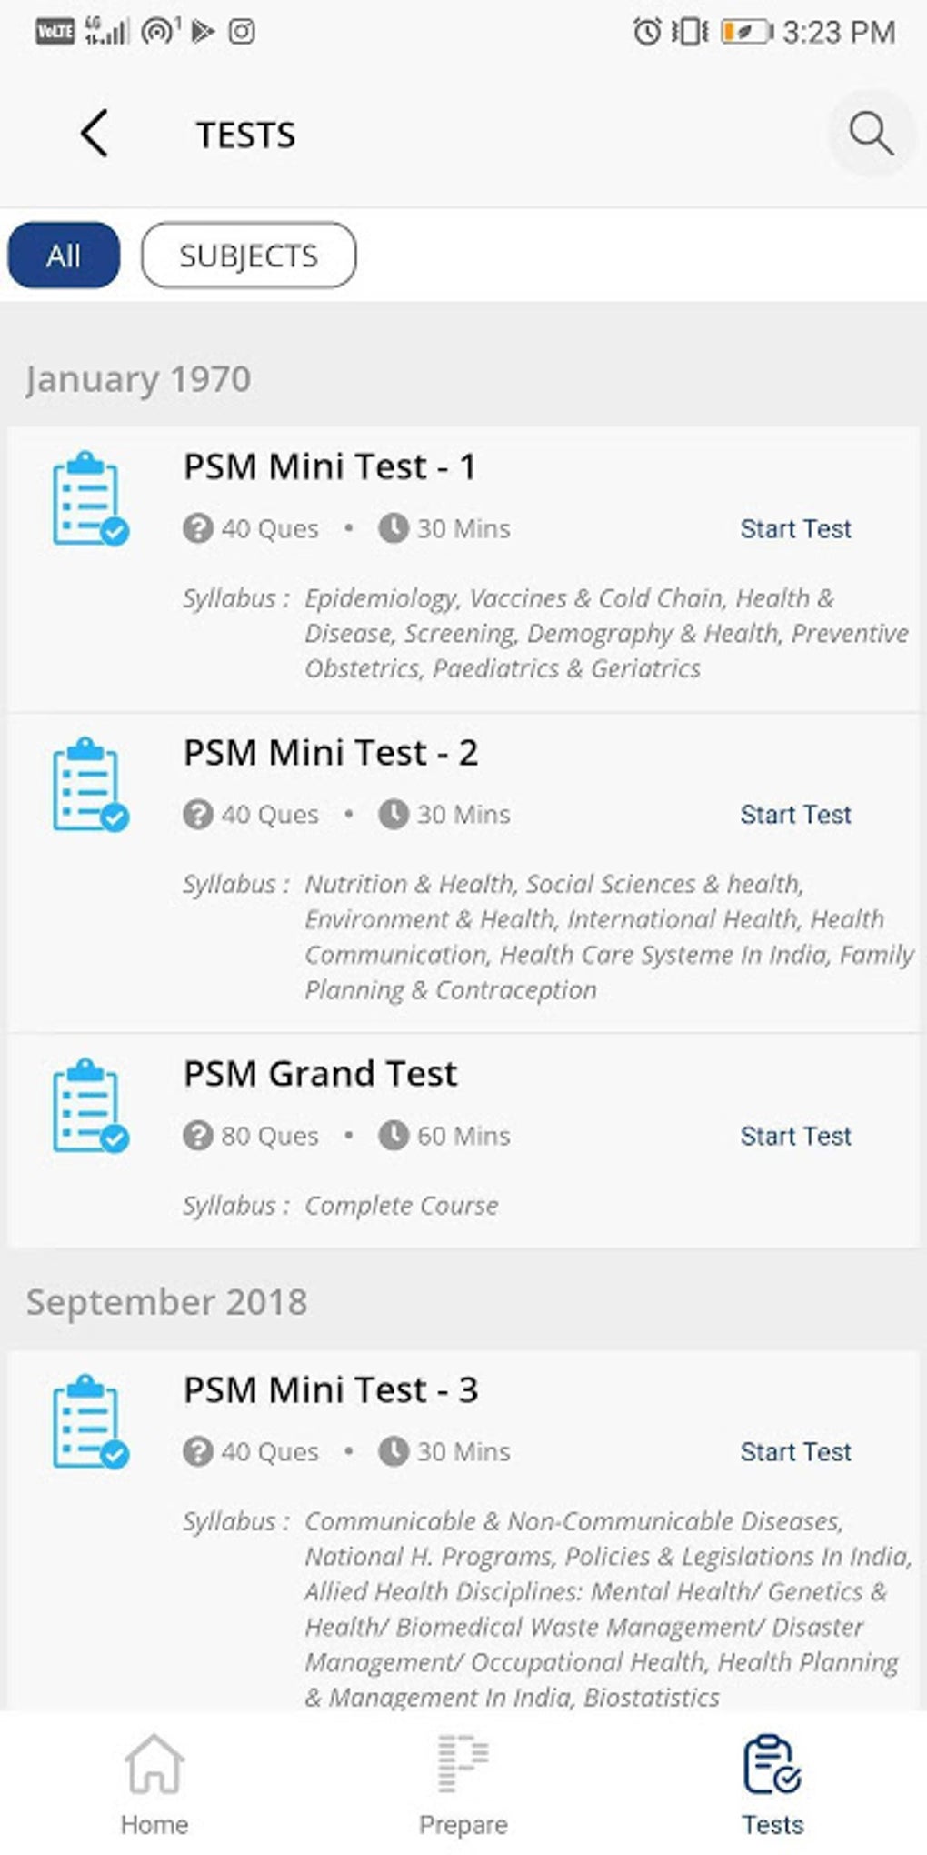Open the PSM Grand Test title
The image size is (927, 1855).
click(320, 1074)
